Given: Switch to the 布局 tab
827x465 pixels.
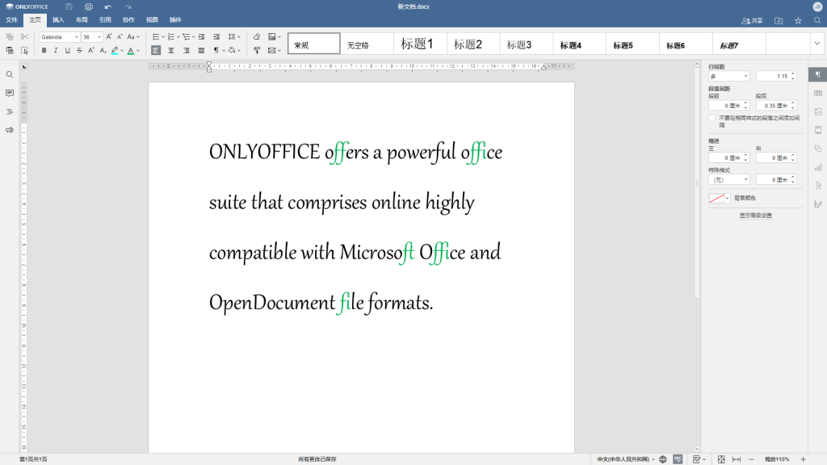Looking at the screenshot, I should point(82,20).
